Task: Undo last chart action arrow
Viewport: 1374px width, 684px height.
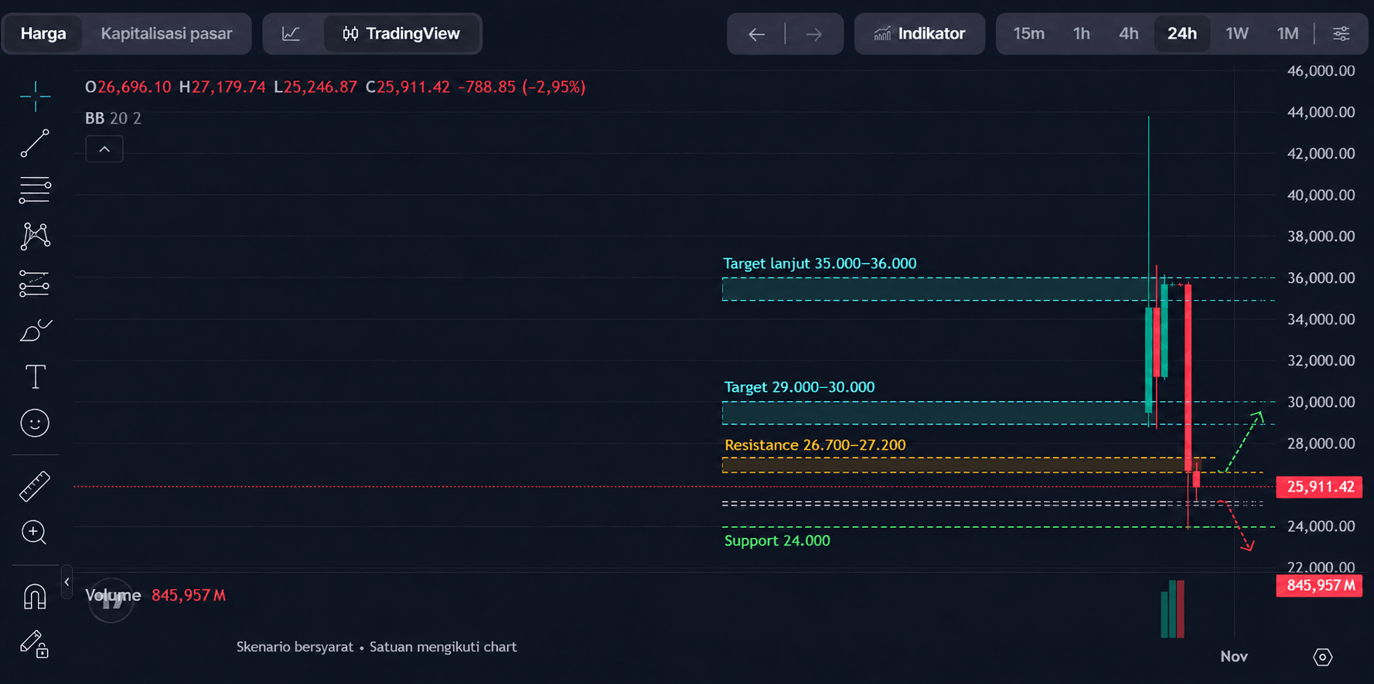Action: (756, 34)
